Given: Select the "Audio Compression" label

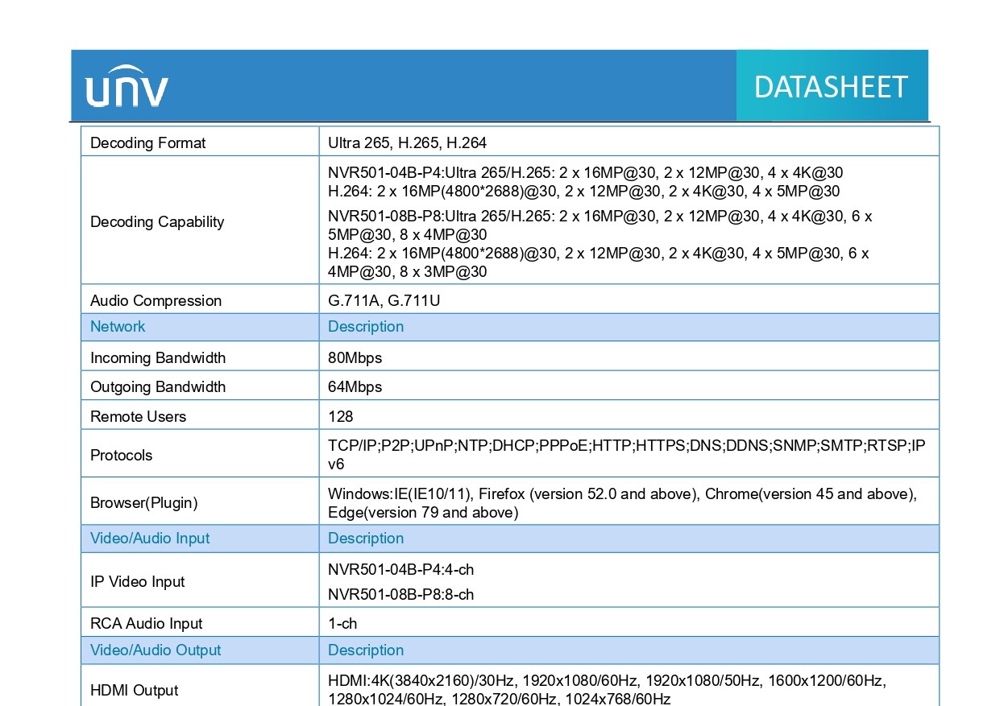Looking at the screenshot, I should pyautogui.click(x=156, y=301).
